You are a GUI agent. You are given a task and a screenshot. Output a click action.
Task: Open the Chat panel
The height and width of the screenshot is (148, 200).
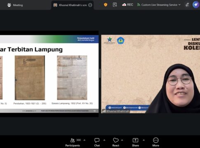coord(97,143)
